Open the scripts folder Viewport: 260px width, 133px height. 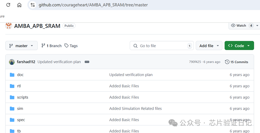tap(23, 97)
